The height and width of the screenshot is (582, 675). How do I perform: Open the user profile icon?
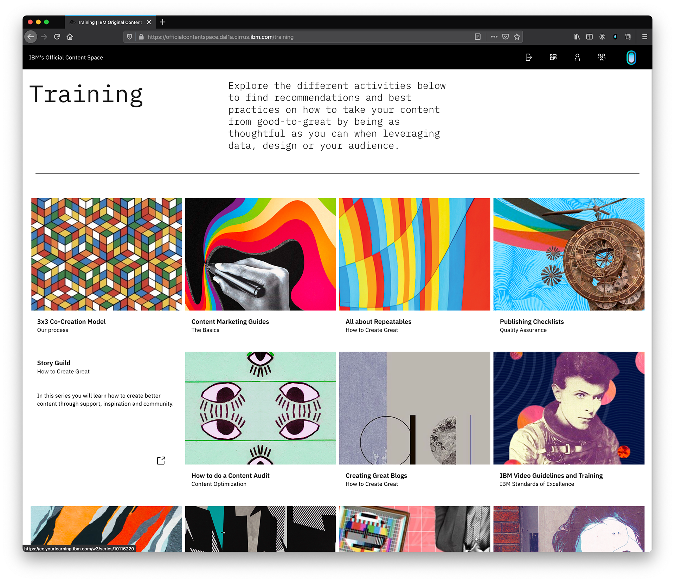[577, 57]
